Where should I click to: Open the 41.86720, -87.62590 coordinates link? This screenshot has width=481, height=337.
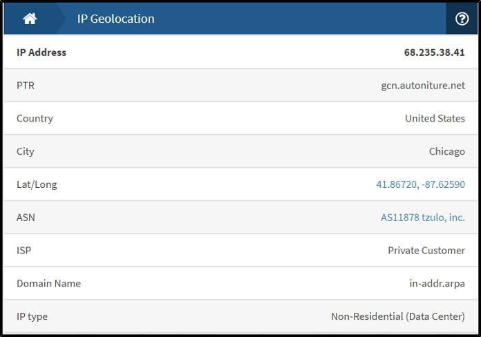point(421,184)
